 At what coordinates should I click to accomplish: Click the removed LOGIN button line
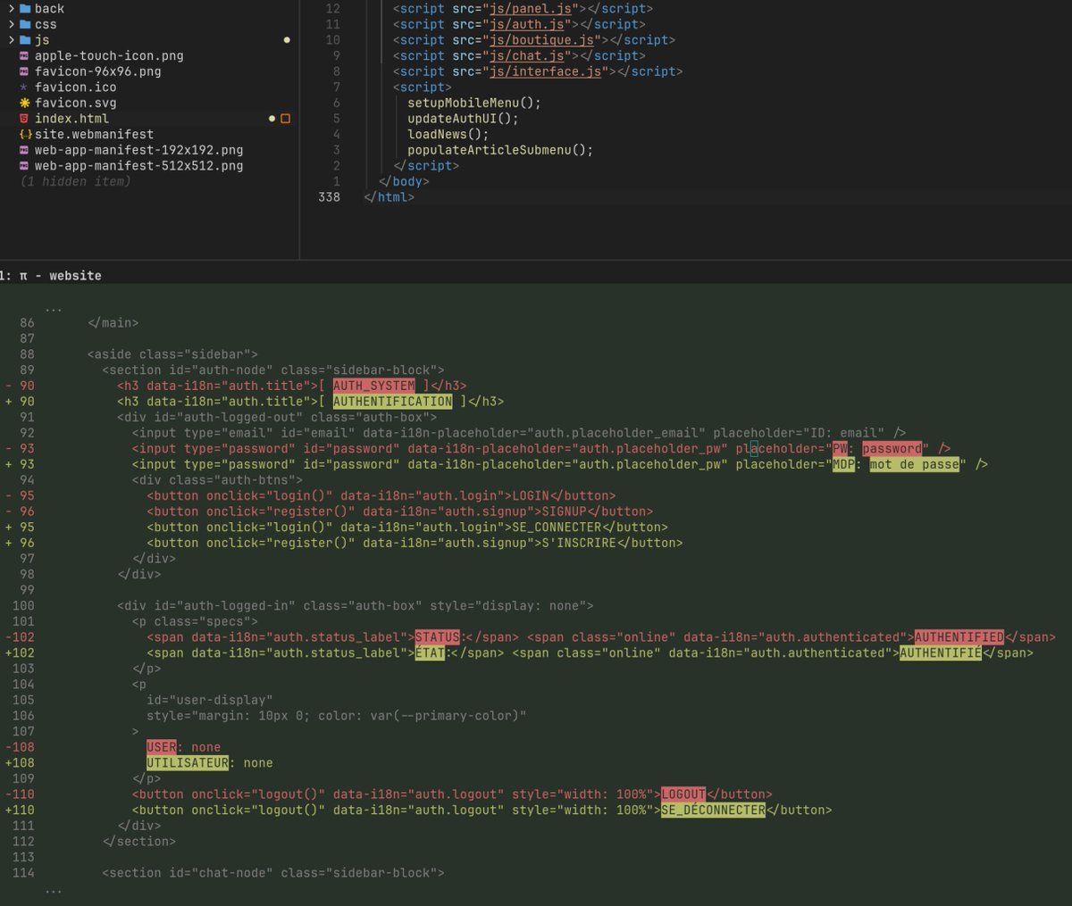tap(381, 495)
